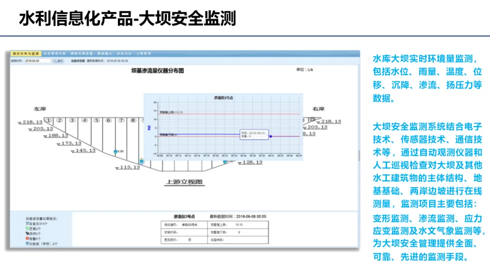The height and width of the screenshot is (275, 490).
Task: Select the seepage sensor marker labeled 0.00 under section 7
Action: tap(115, 152)
